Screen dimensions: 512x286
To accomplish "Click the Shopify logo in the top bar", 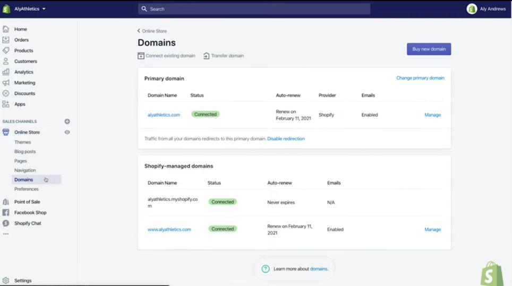I will pos(6,9).
